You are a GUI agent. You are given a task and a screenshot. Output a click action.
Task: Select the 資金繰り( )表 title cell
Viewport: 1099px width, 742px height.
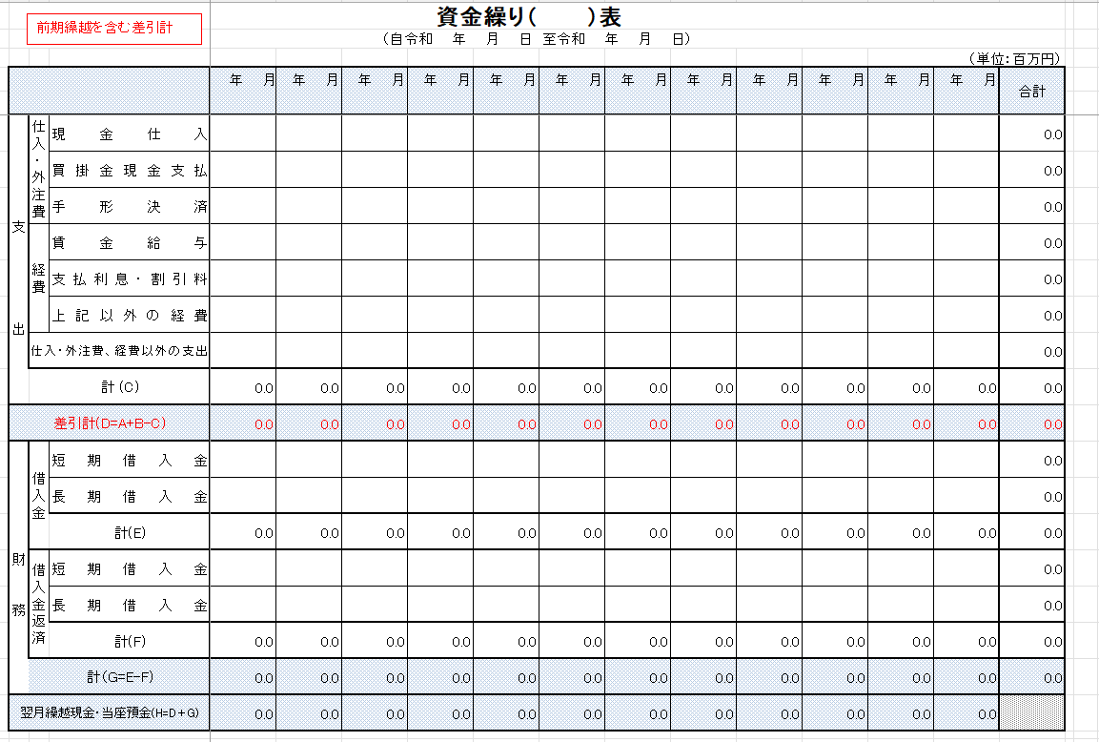[x=529, y=17]
